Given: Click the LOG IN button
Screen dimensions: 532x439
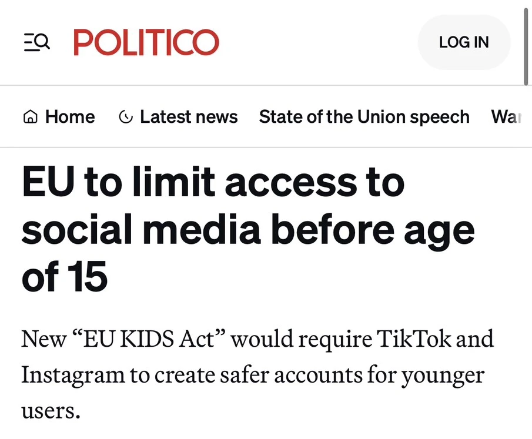Looking at the screenshot, I should tap(464, 42).
